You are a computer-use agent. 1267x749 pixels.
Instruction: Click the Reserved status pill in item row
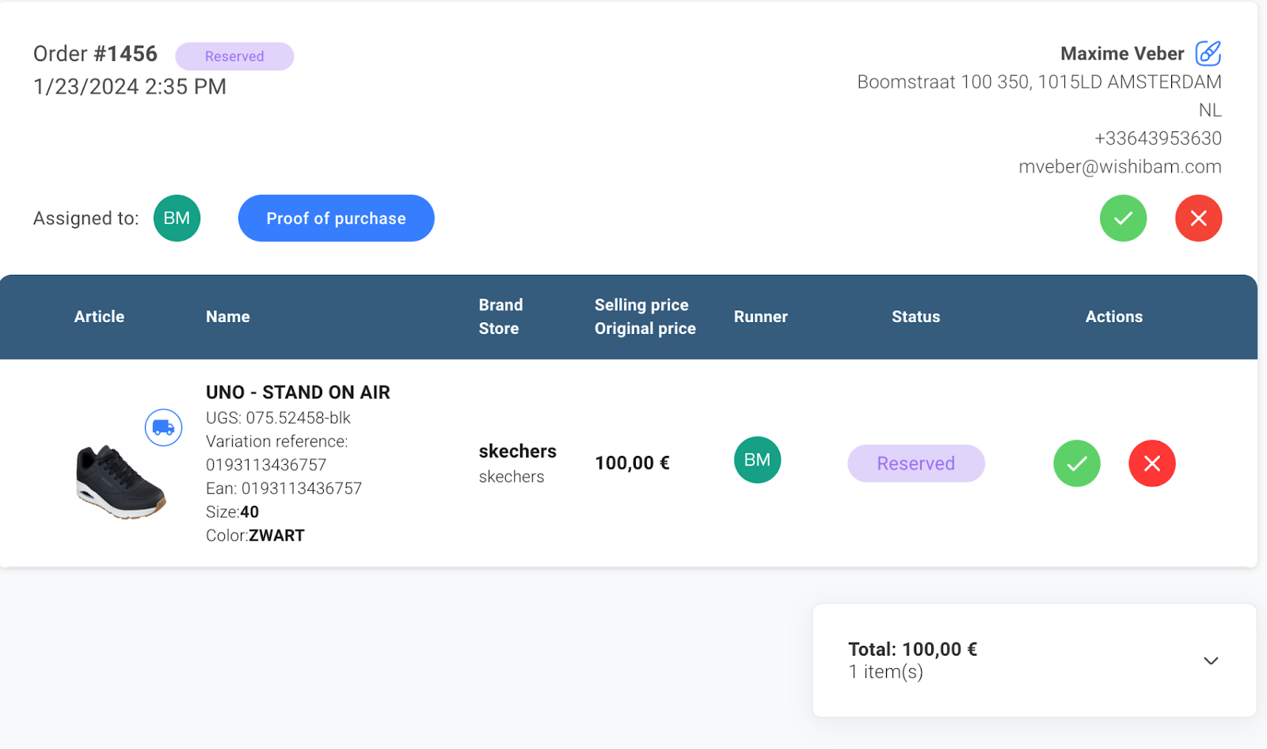tap(916, 463)
